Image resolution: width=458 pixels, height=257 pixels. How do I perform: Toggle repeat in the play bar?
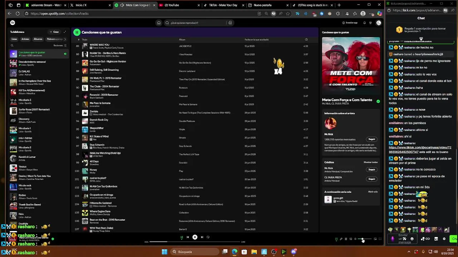point(208,237)
